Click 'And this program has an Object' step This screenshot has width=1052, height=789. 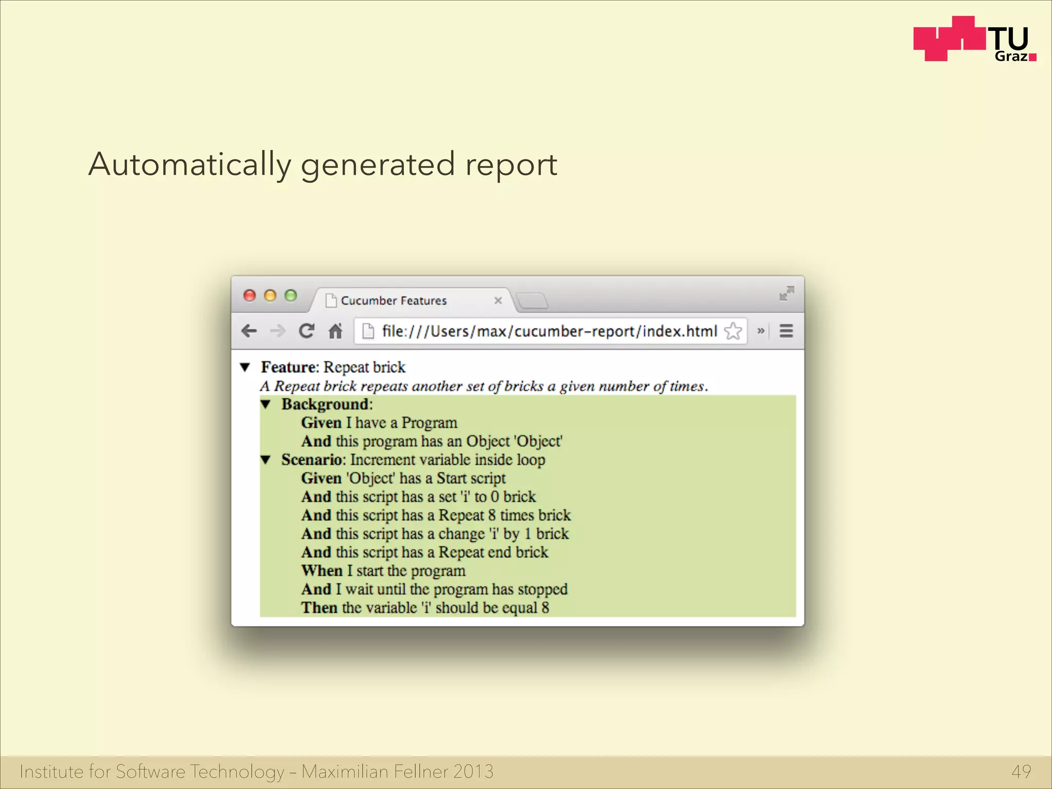click(x=432, y=441)
